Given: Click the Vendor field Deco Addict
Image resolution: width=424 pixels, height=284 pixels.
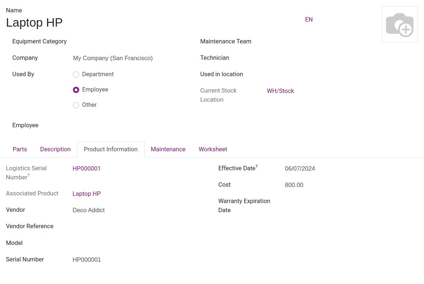Looking at the screenshot, I should (89, 210).
